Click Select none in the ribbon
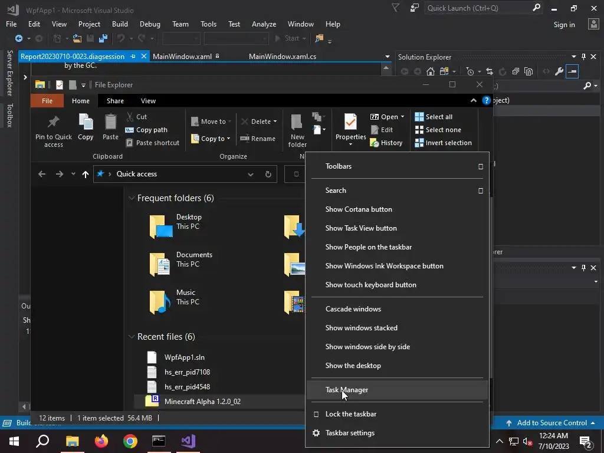This screenshot has height=453, width=604. coord(438,130)
